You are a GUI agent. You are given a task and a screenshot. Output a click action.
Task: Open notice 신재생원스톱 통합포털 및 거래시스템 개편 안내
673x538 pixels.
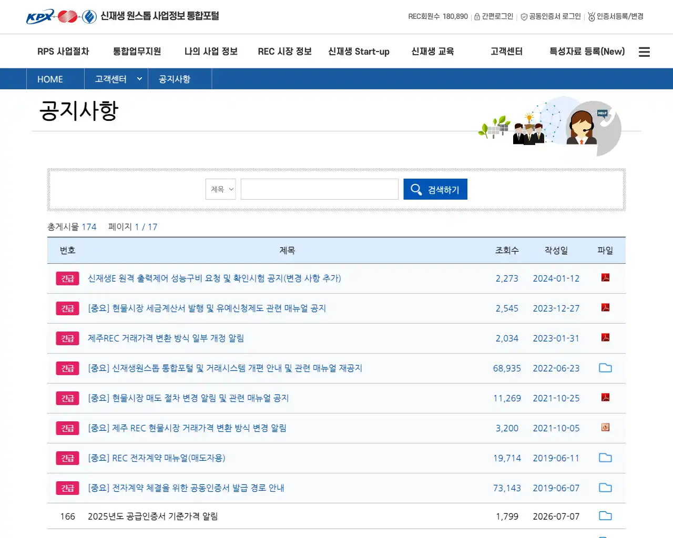(225, 368)
